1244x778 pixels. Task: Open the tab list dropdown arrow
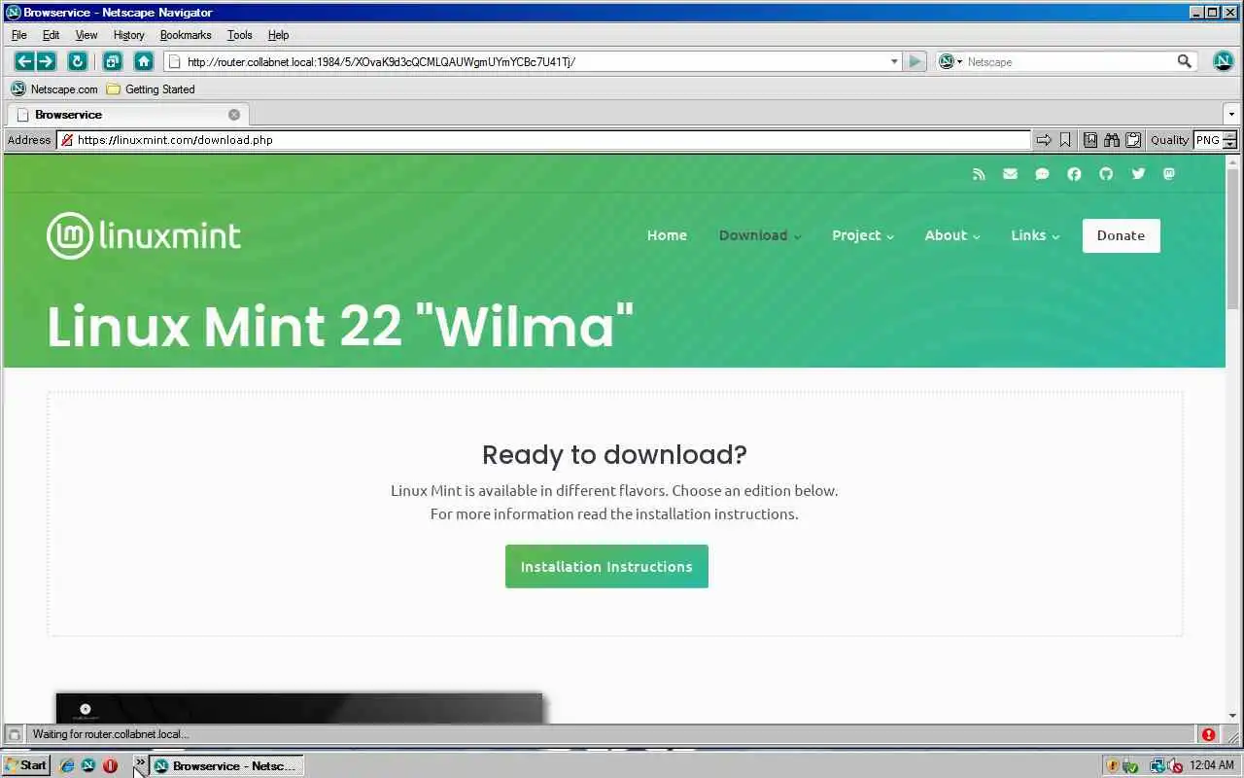tap(1231, 115)
